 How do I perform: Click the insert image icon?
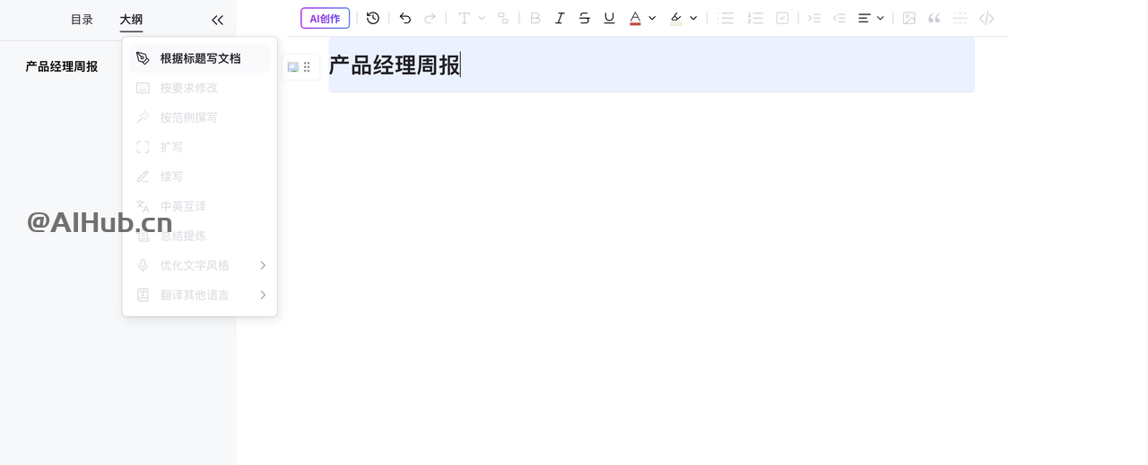point(909,18)
